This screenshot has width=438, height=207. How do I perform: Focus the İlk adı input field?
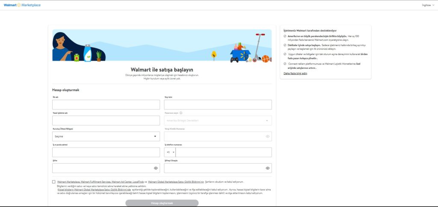pyautogui.click(x=106, y=104)
